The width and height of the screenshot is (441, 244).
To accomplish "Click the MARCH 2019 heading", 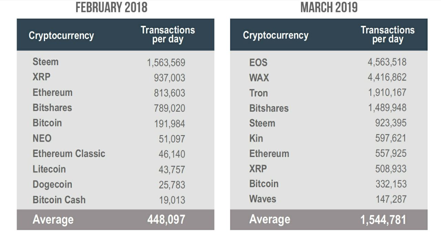I will tap(329, 7).
